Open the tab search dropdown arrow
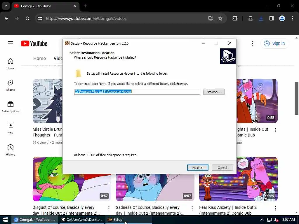299x224 pixels. [x=6, y=6]
